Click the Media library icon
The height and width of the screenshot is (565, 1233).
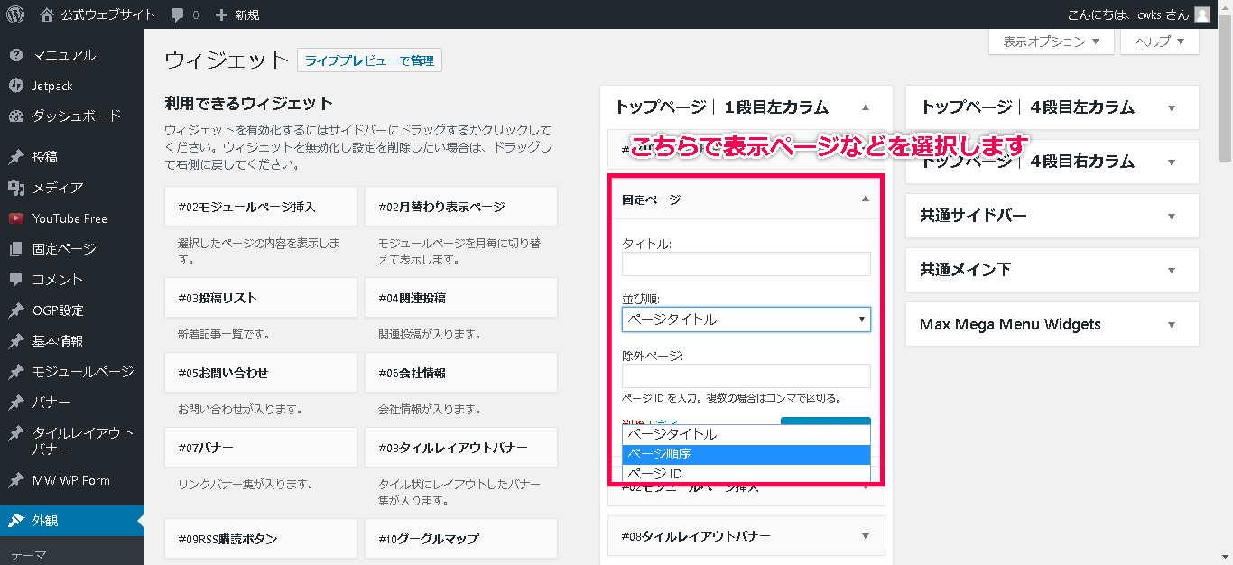(15, 188)
